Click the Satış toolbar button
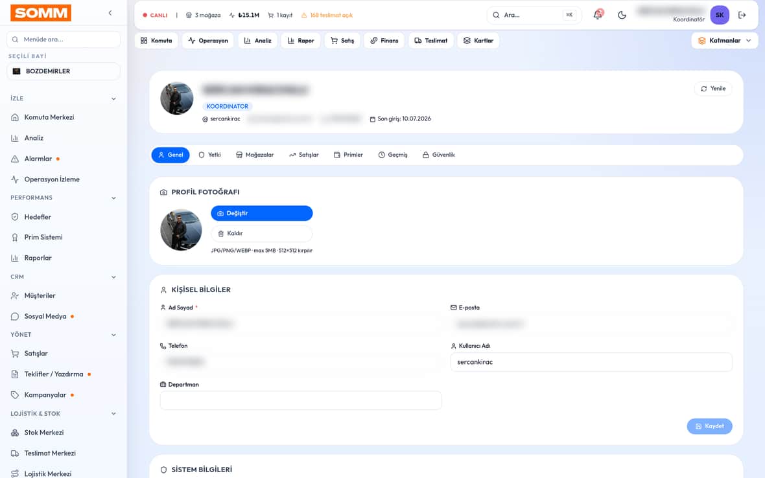This screenshot has height=478, width=765. coord(342,40)
